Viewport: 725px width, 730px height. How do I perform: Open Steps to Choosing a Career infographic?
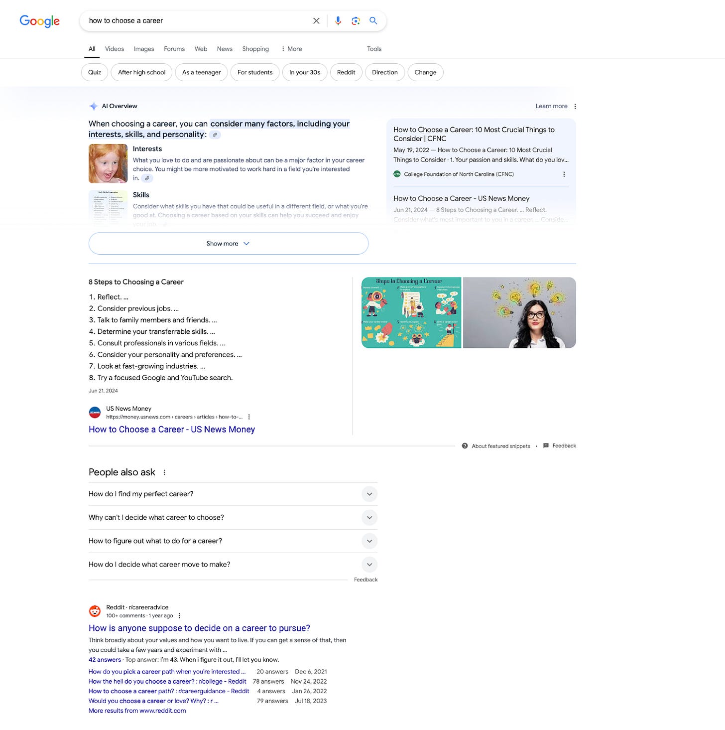click(x=411, y=312)
